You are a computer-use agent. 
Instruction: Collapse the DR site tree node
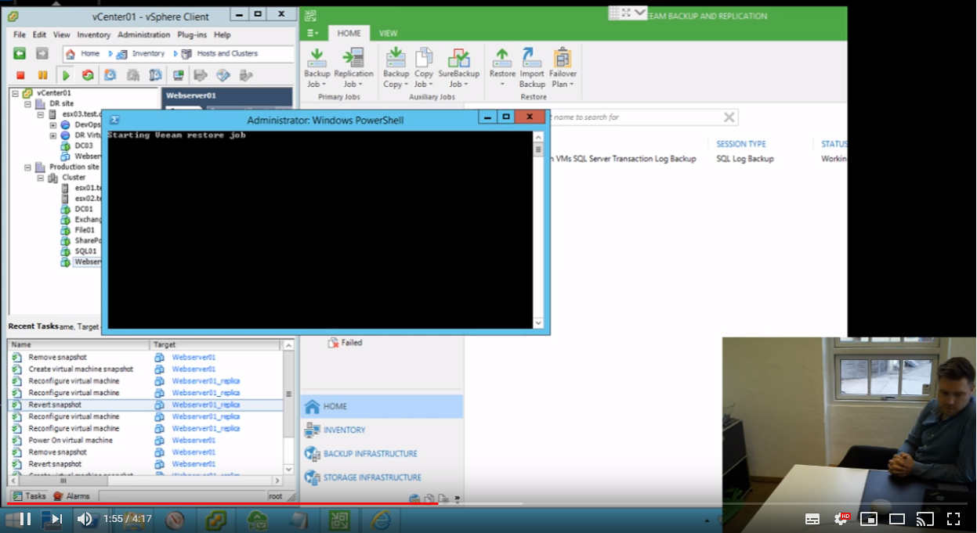(27, 103)
